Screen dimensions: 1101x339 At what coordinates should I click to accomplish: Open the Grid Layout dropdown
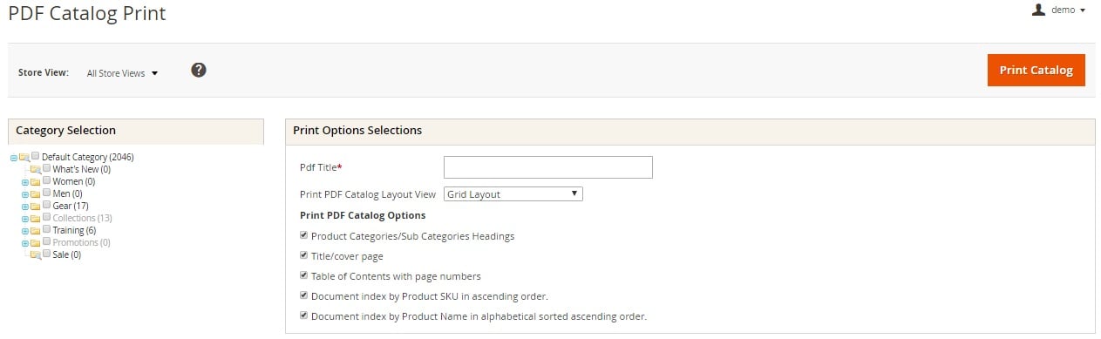[513, 194]
